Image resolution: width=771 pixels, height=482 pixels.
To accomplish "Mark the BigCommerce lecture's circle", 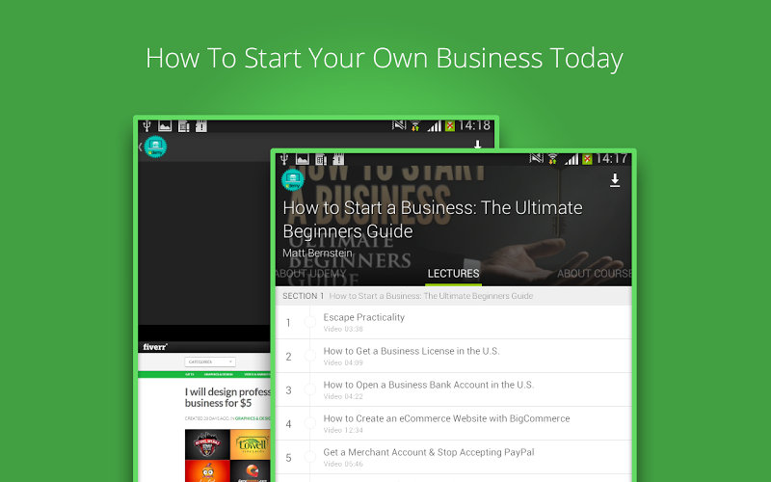I will (x=309, y=423).
